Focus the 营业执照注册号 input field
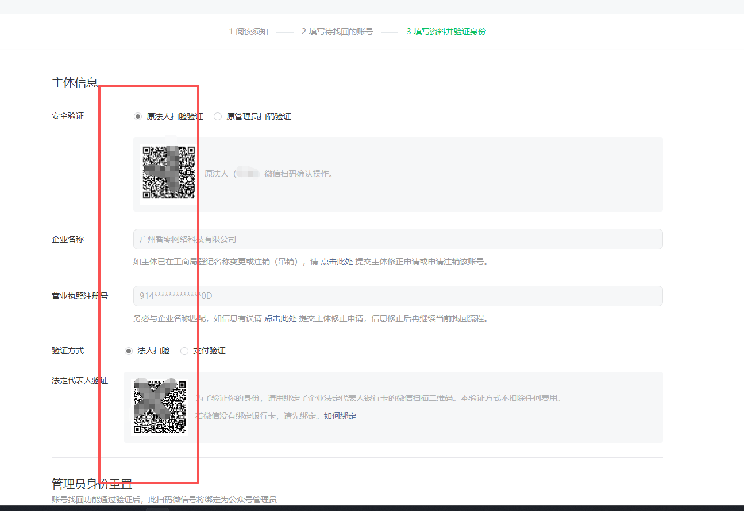This screenshot has height=511, width=744. [398, 296]
